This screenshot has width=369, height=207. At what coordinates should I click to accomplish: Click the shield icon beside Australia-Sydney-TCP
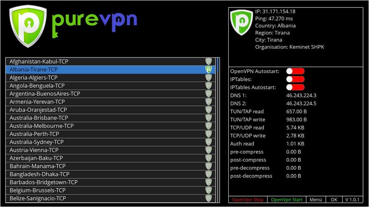tap(208, 142)
